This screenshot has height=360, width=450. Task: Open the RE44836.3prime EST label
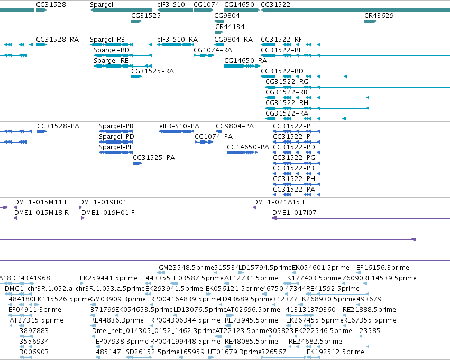click(117, 320)
